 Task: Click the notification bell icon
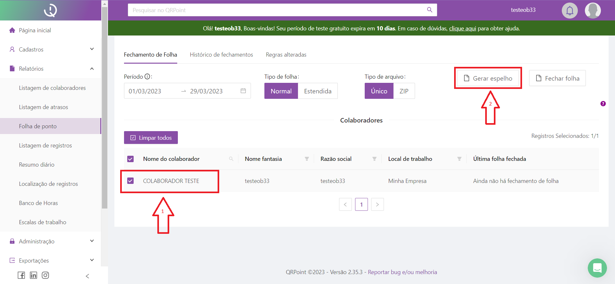coord(569,11)
